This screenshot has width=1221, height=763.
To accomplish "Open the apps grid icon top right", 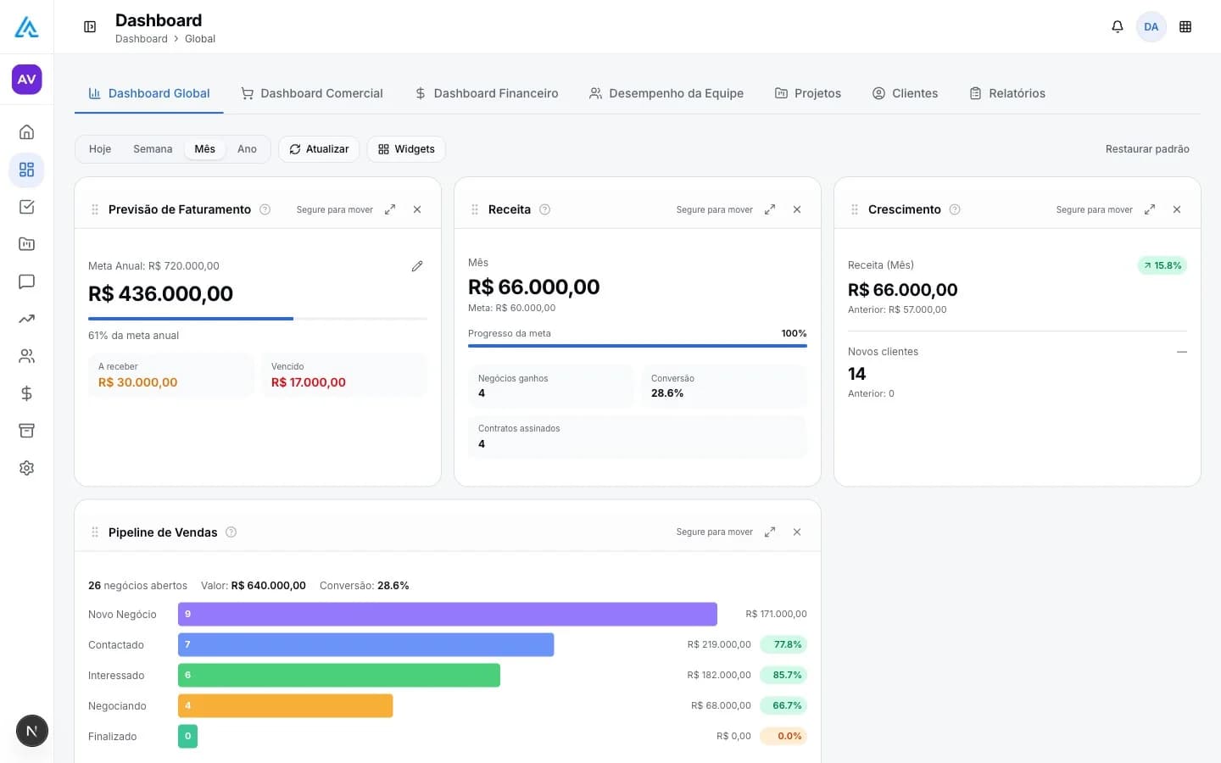I will (1185, 27).
